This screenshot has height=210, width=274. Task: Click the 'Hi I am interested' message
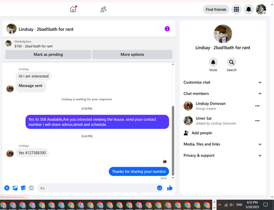click(33, 76)
